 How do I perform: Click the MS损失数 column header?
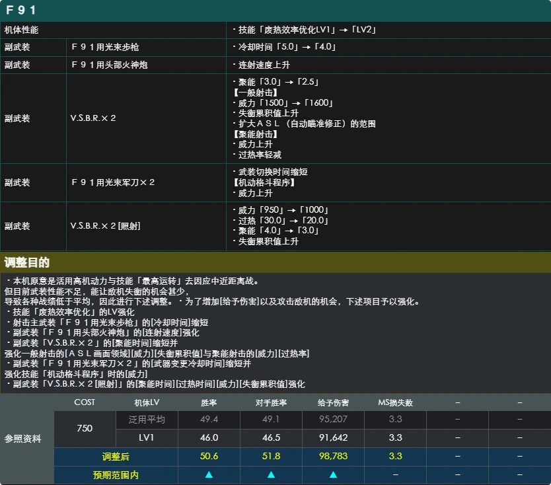click(x=395, y=402)
